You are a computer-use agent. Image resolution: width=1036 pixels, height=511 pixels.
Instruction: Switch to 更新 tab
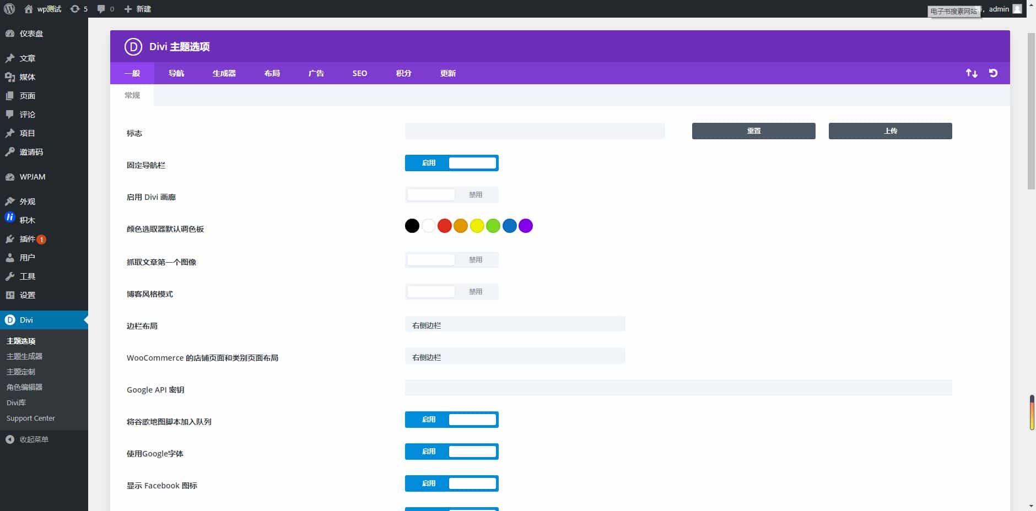[448, 73]
